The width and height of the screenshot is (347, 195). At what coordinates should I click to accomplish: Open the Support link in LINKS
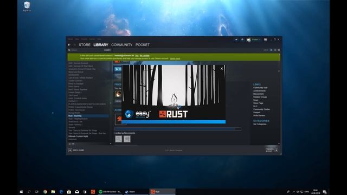click(256, 113)
